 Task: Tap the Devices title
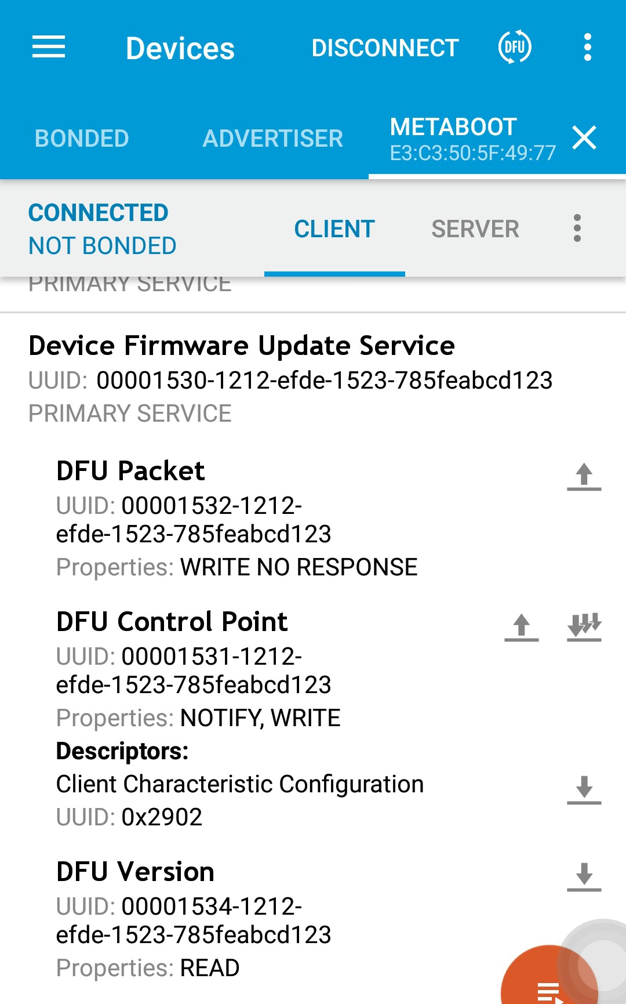pos(180,48)
